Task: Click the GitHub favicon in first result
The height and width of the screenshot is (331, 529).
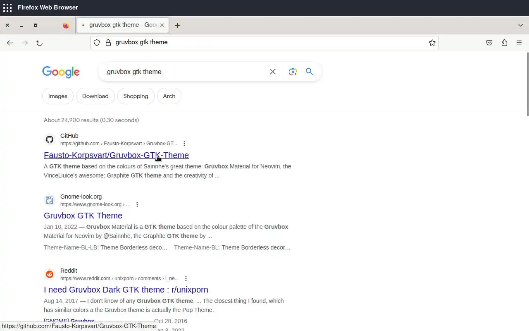Action: pyautogui.click(x=50, y=139)
